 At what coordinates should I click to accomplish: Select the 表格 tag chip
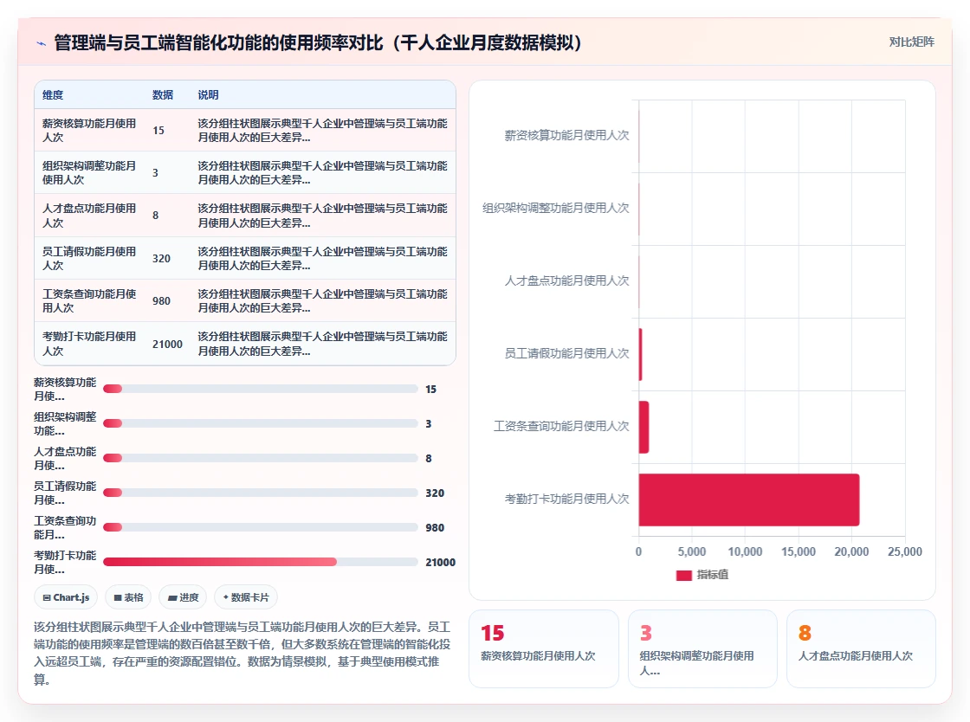point(129,597)
